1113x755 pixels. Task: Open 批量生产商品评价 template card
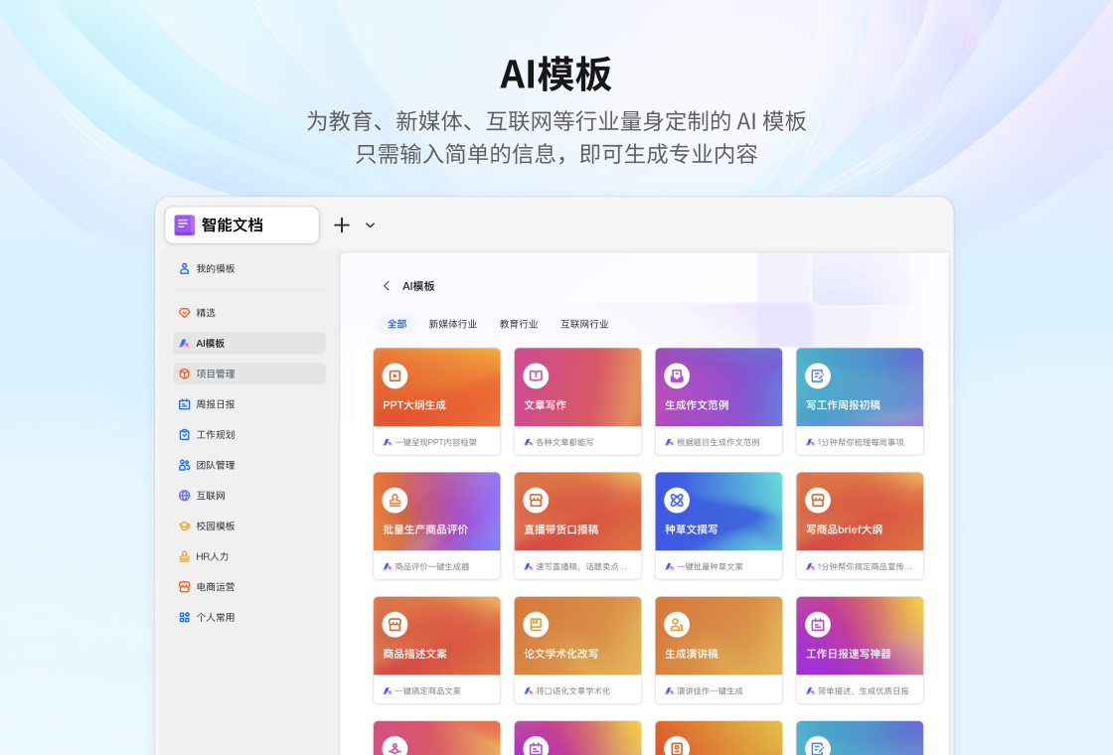pos(436,526)
